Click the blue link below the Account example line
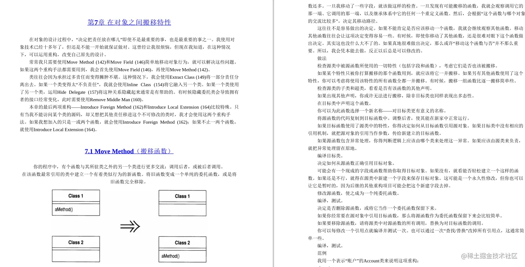The height and width of the screenshot is (267, 525). pyautogui.click(x=323, y=266)
